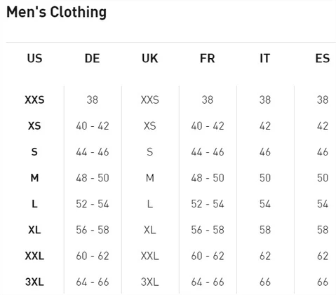Click the ES column header

[323, 58]
